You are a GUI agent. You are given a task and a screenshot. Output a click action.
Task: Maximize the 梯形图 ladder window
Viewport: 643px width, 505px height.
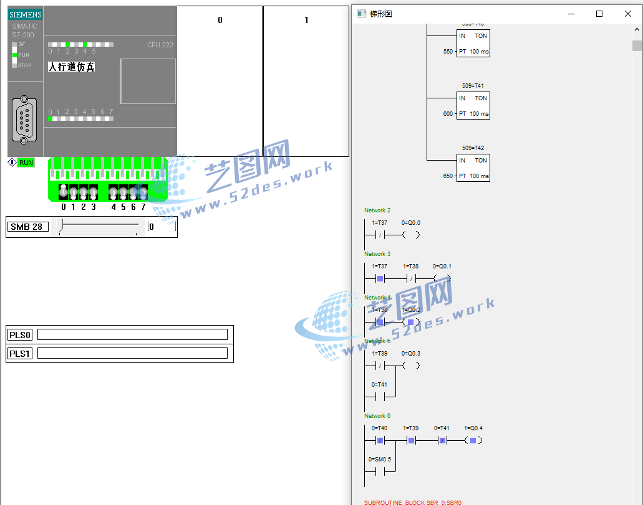[599, 14]
